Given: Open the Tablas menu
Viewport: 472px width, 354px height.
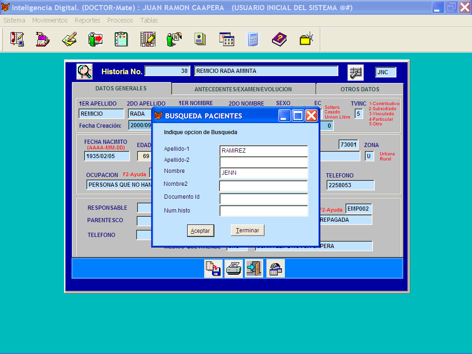Looking at the screenshot, I should click(149, 20).
